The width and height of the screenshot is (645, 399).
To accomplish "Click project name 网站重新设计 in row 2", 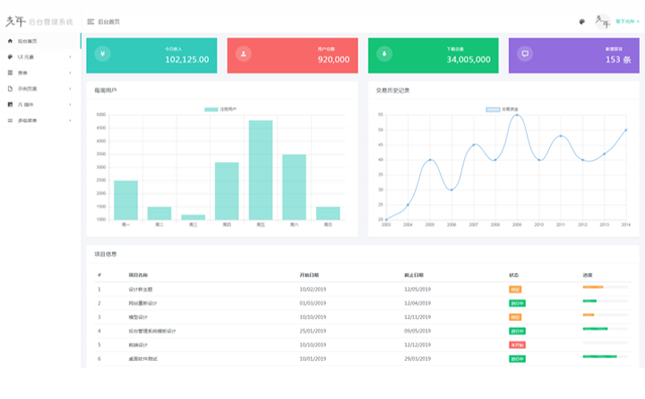I will (143, 303).
